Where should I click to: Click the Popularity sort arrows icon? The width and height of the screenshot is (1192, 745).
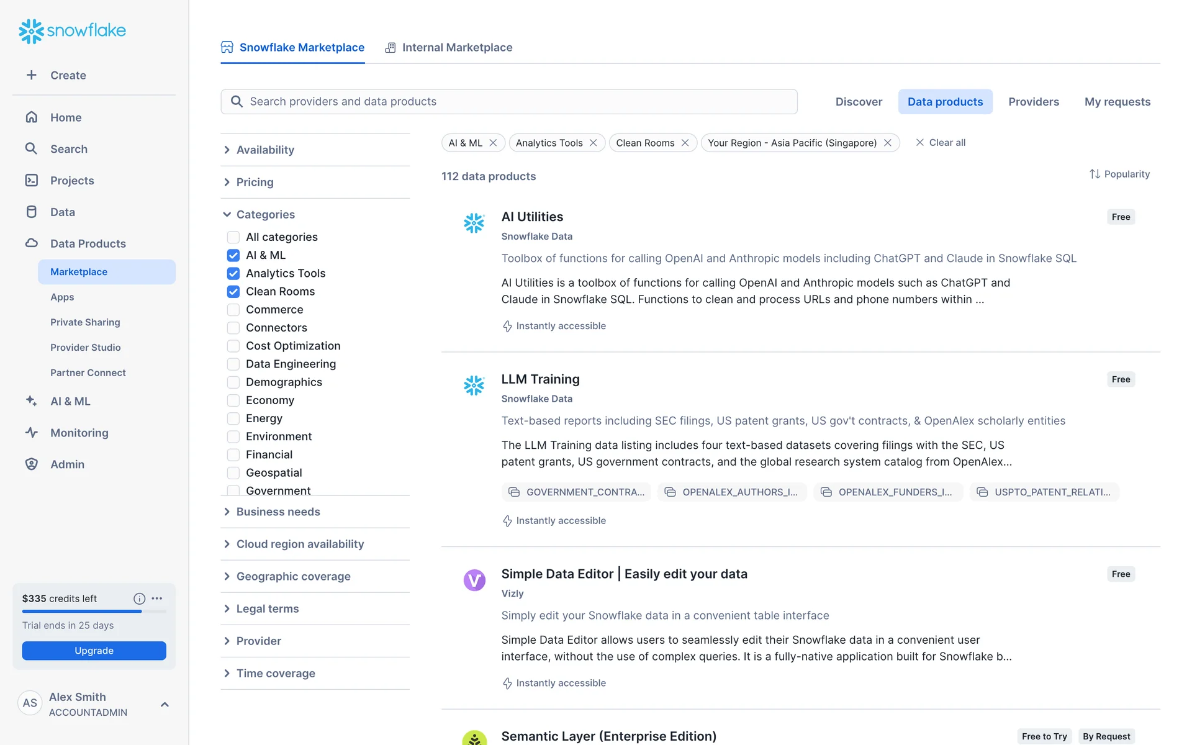(x=1095, y=174)
